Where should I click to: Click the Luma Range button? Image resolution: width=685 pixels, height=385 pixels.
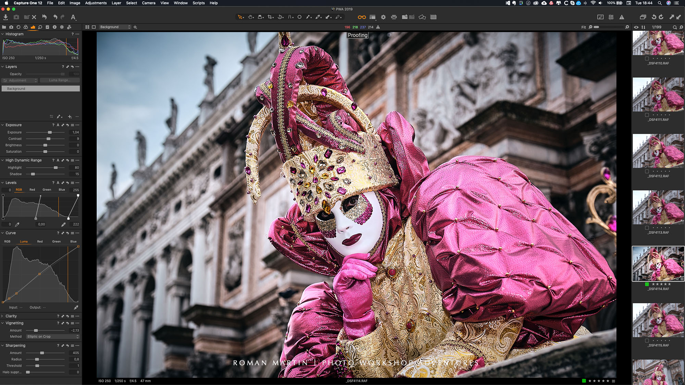[60, 80]
